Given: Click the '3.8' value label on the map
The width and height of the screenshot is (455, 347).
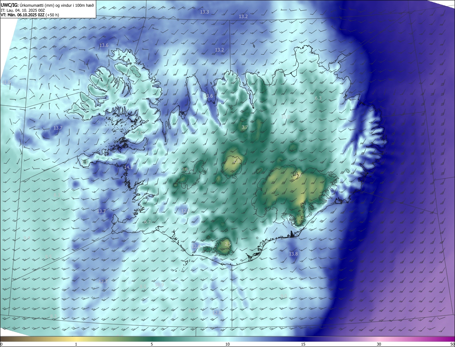Looking at the screenshot, I should coord(184,169).
